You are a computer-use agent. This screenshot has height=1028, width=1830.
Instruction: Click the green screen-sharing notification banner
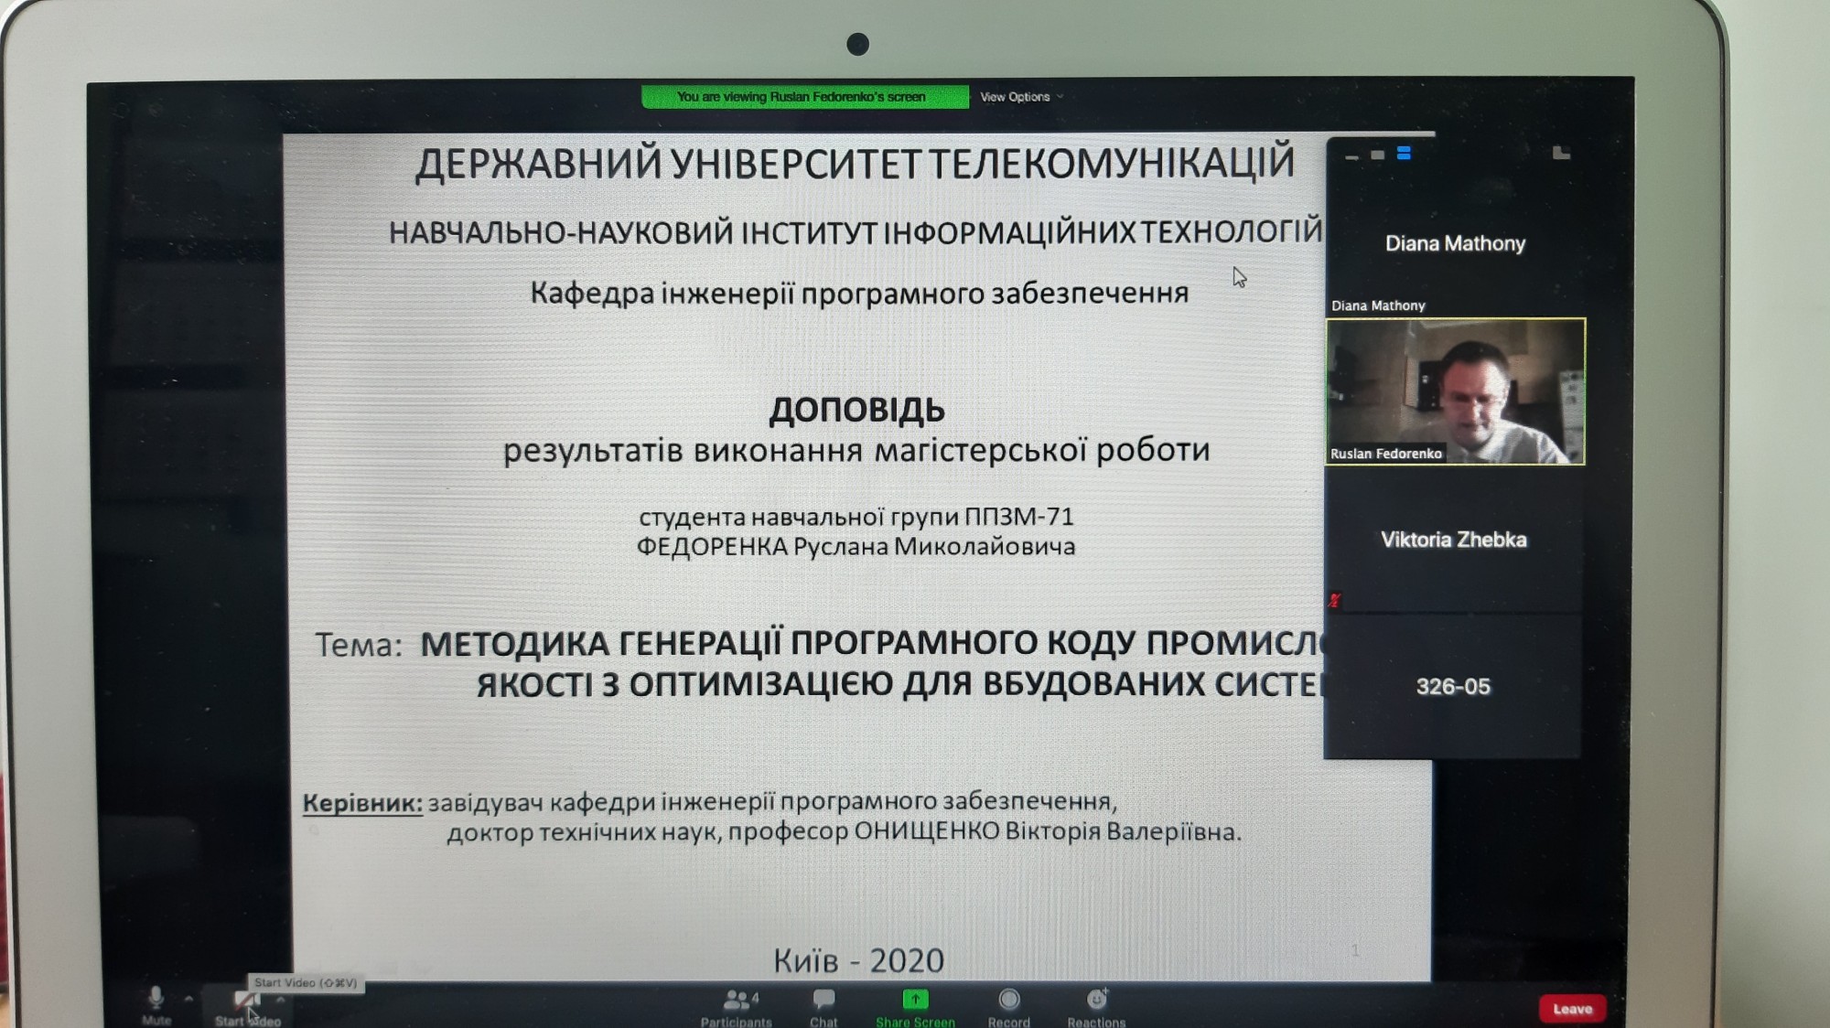pos(804,97)
